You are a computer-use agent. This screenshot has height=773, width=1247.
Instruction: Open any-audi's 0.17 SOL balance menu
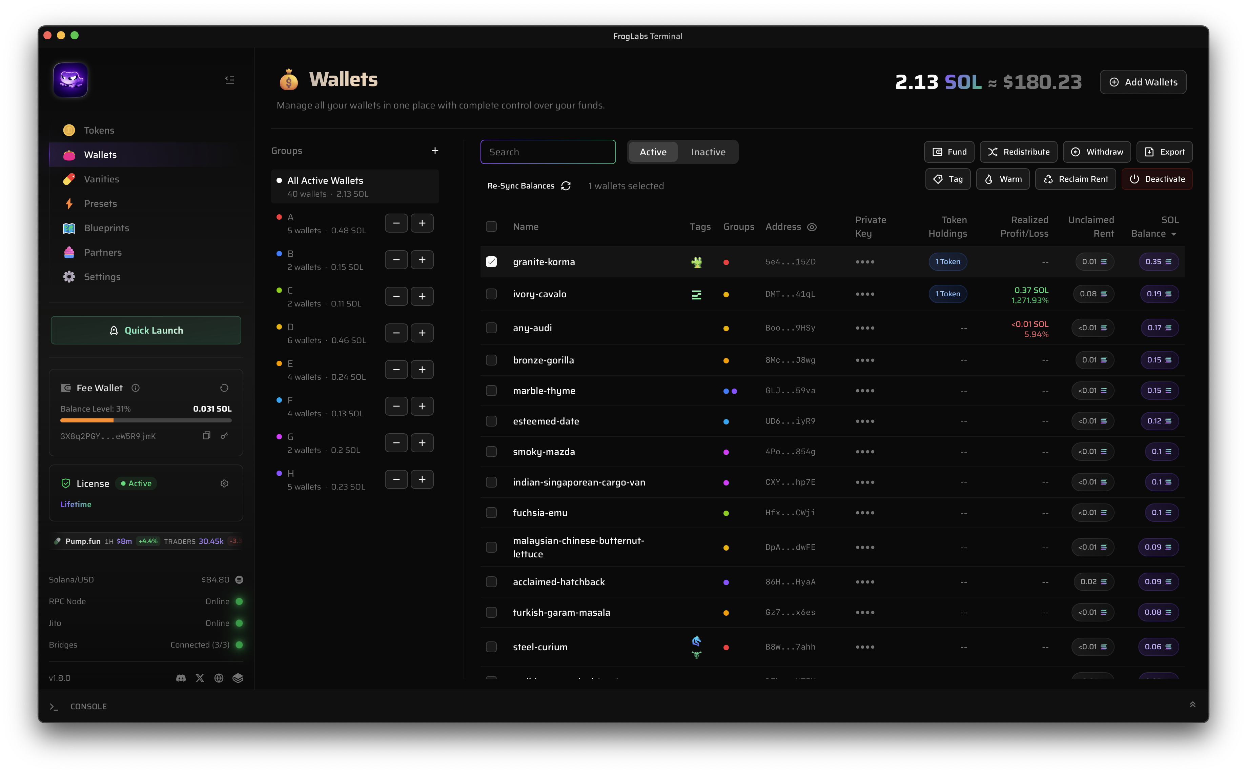[x=1160, y=328]
